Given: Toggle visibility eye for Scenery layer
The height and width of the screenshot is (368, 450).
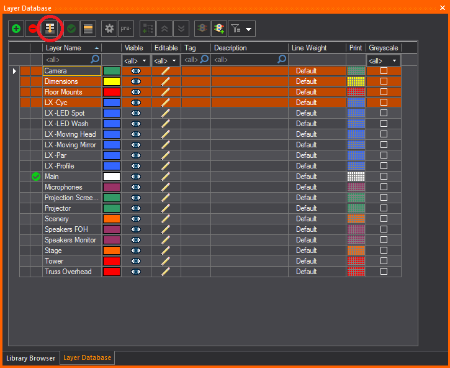Looking at the screenshot, I should tap(136, 219).
